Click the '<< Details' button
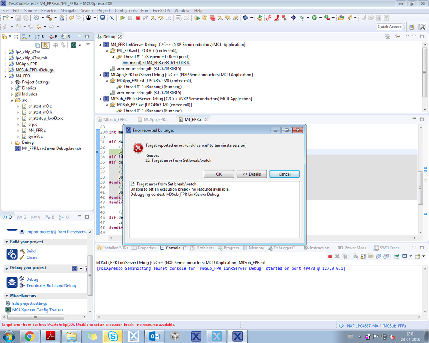Screen dimensions: 429x343 point(252,174)
